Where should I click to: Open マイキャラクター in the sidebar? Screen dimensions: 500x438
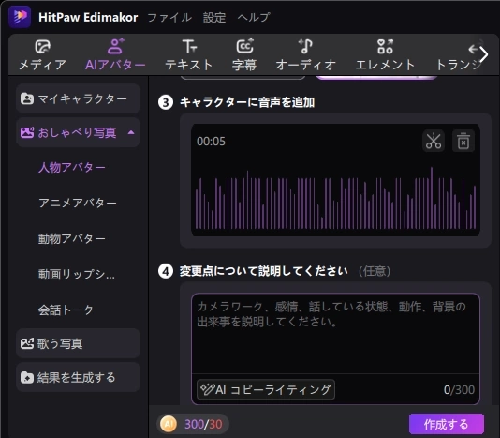click(78, 98)
